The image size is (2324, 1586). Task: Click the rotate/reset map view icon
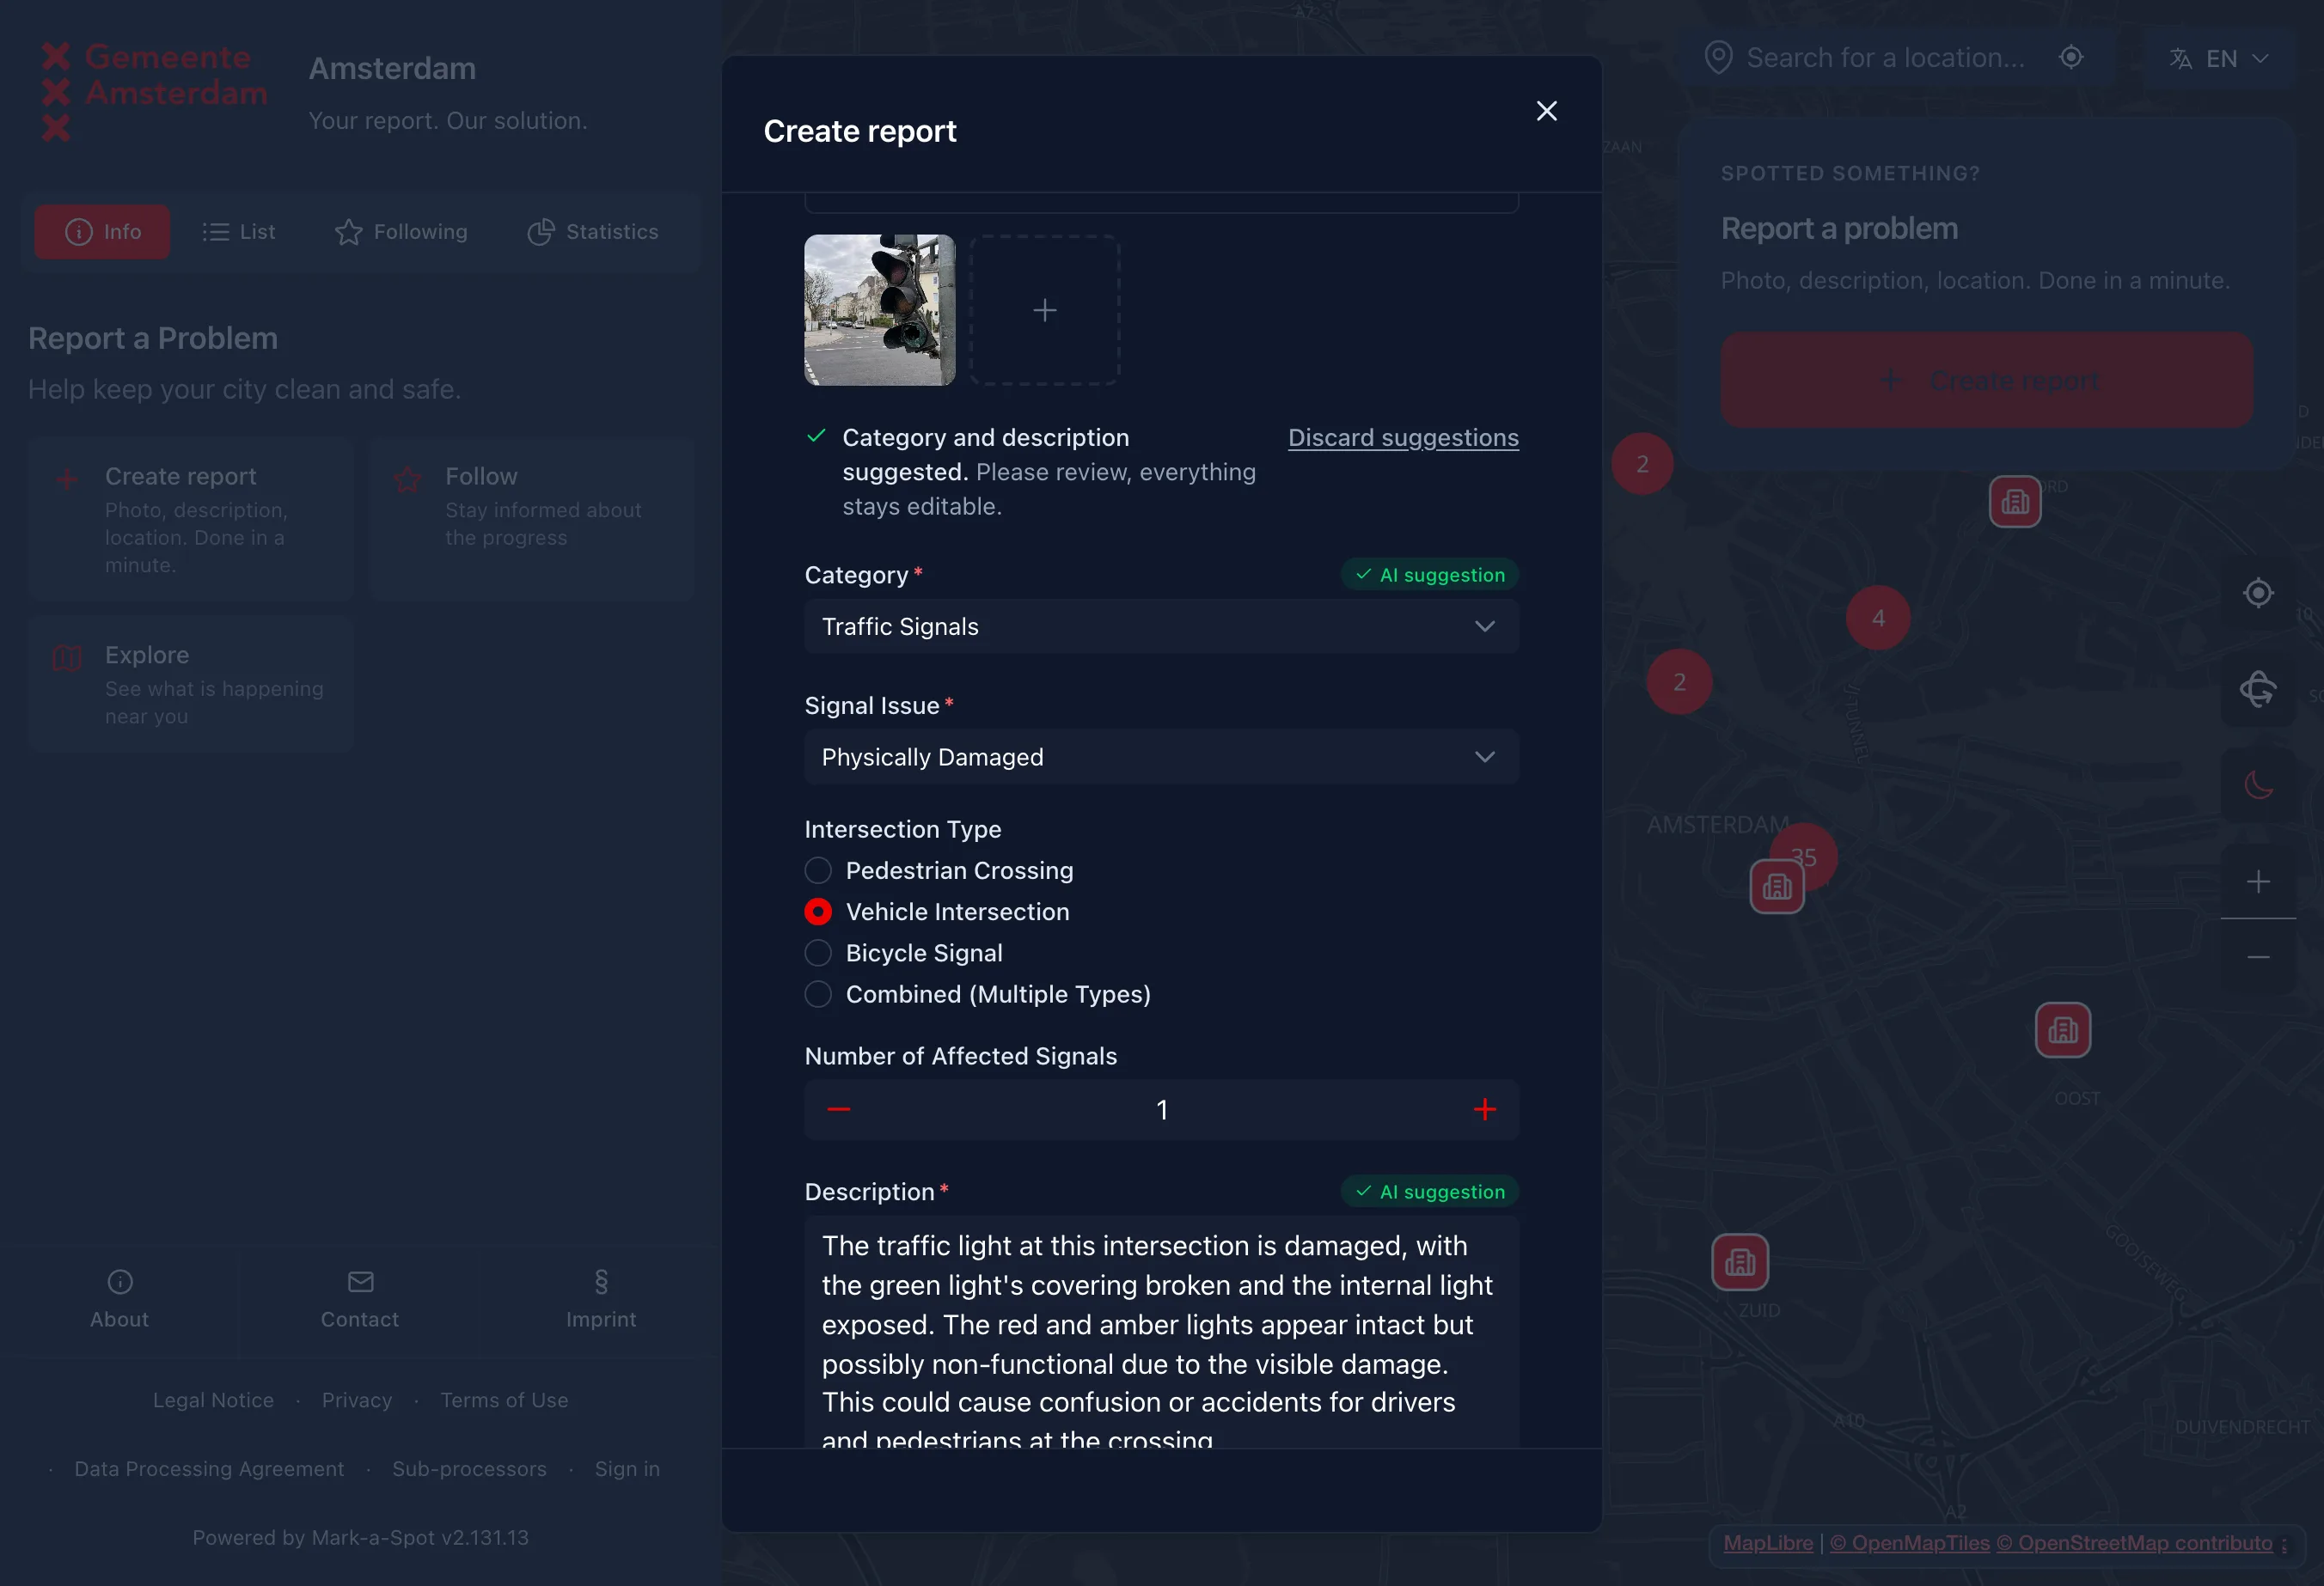[x=2257, y=688]
